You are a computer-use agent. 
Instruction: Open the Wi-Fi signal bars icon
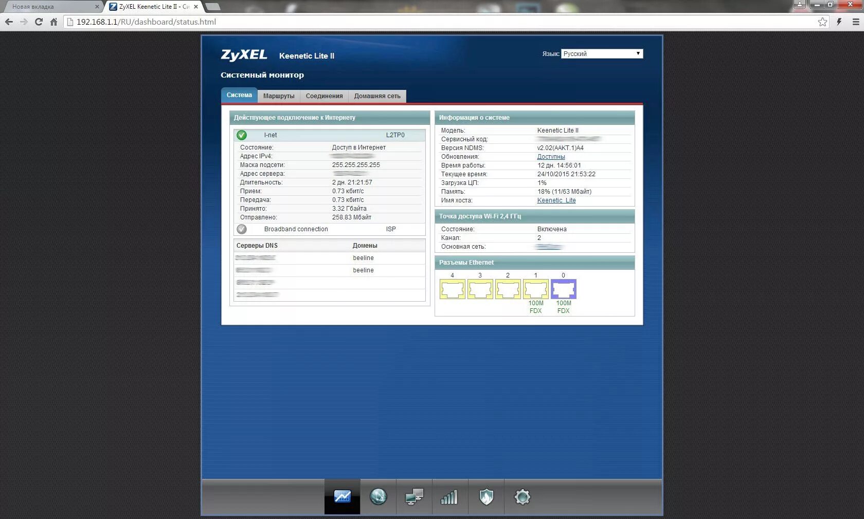[x=450, y=496]
